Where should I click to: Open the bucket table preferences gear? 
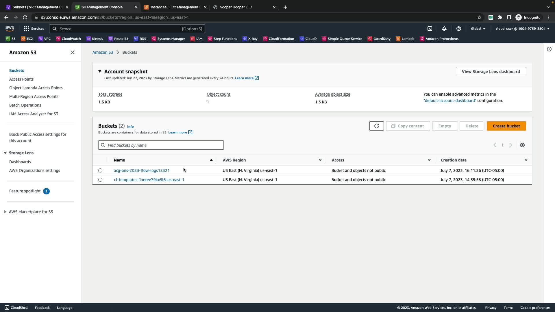(522, 145)
